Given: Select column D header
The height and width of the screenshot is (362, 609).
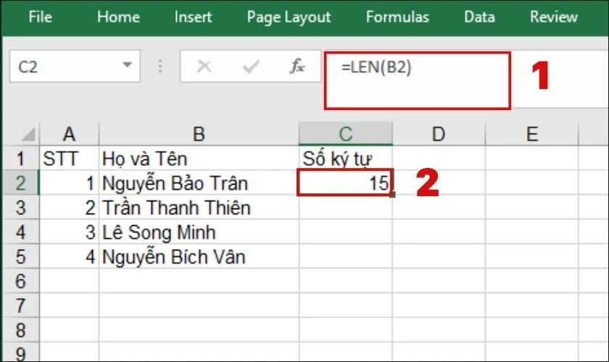Looking at the screenshot, I should 439,134.
